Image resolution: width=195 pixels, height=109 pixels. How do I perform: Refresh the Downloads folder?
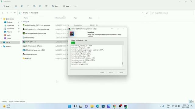point(147,13)
